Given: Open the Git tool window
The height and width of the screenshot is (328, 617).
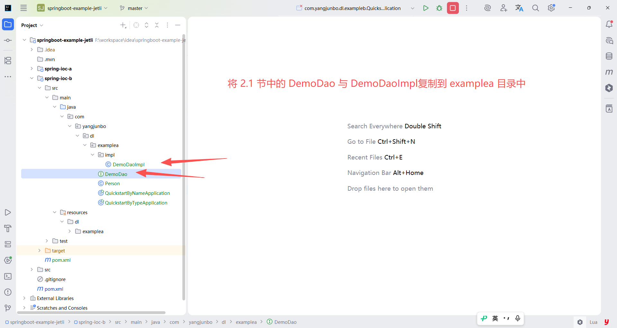Looking at the screenshot, I should tap(8, 308).
